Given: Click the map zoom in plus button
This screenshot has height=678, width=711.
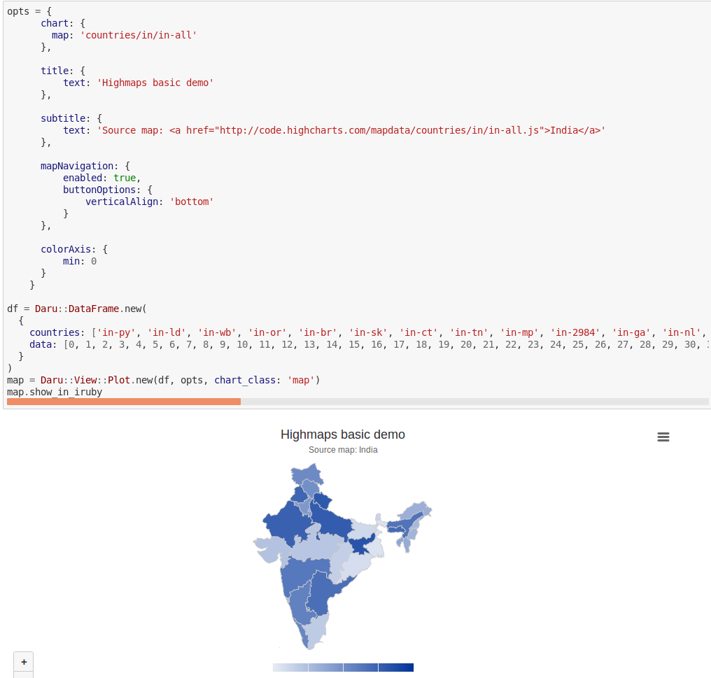Looking at the screenshot, I should click(x=24, y=662).
